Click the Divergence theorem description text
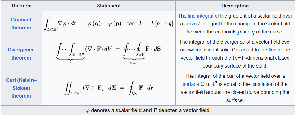 pyautogui.click(x=235, y=54)
